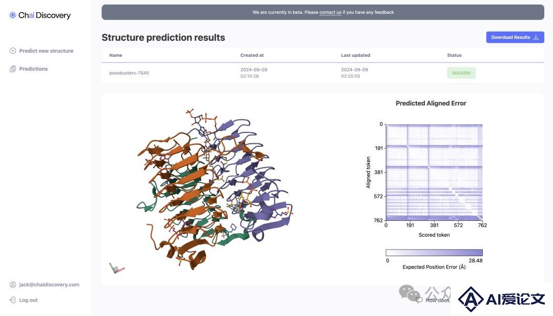Click the Last updated column header

355,55
